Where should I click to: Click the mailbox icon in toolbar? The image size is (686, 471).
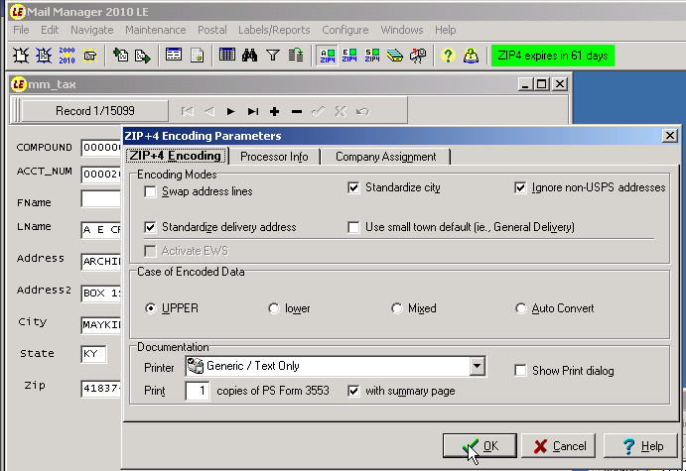pos(418,56)
